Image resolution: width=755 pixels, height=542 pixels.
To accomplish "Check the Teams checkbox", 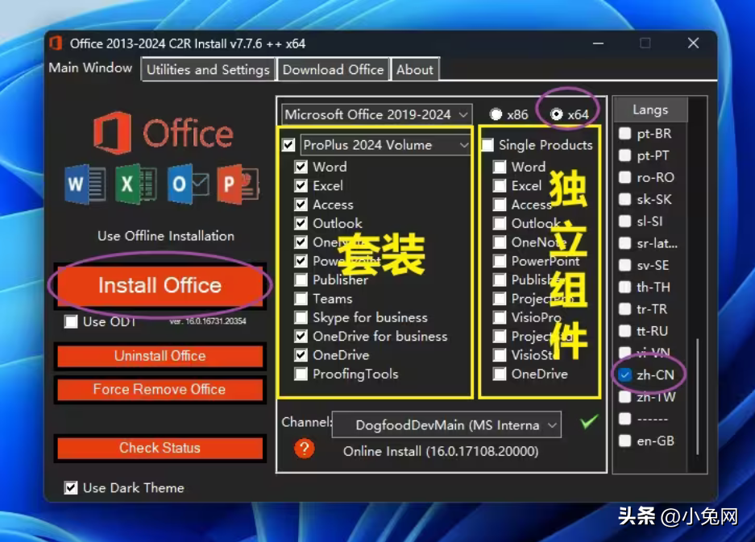I will (301, 299).
